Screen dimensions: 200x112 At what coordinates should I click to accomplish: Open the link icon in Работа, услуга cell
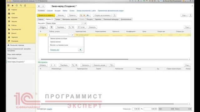pos(72,35)
